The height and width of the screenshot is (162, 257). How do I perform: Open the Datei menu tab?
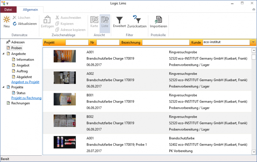point(8,10)
